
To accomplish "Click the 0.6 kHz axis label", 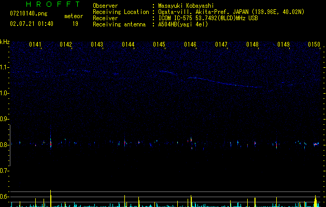I will (4, 197).
